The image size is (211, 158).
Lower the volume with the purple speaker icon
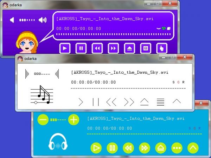click(12, 20)
